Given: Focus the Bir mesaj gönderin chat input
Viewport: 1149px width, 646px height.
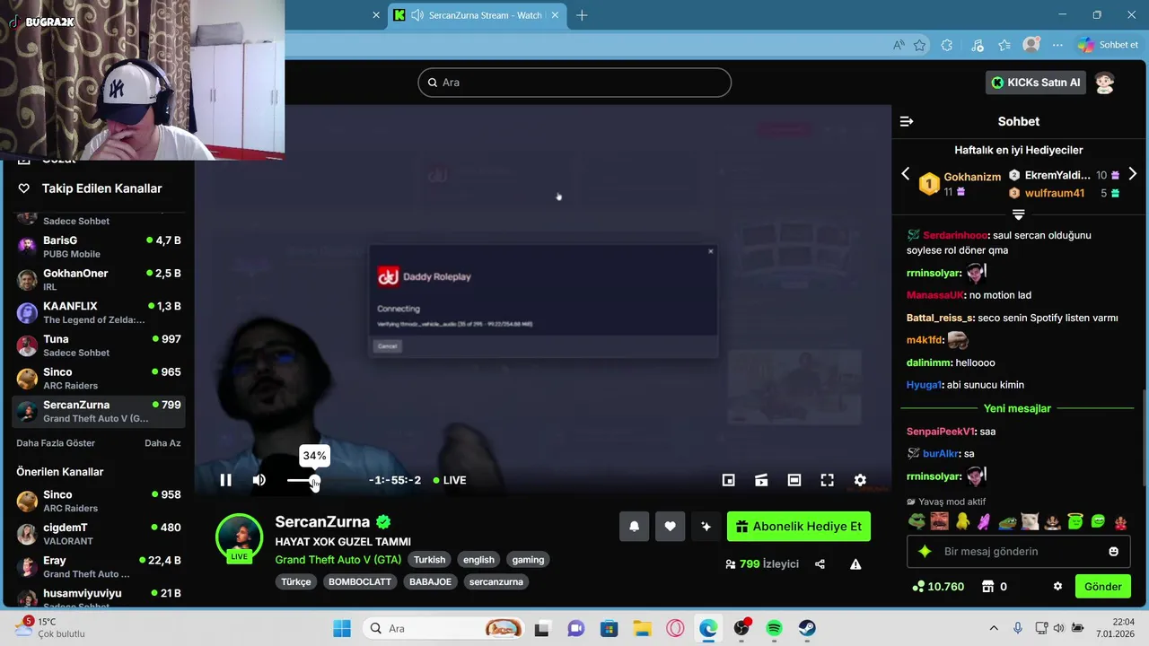Looking at the screenshot, I should [x=1019, y=552].
